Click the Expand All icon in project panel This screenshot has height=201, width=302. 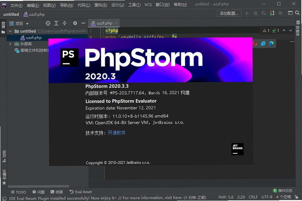coord(56,23)
